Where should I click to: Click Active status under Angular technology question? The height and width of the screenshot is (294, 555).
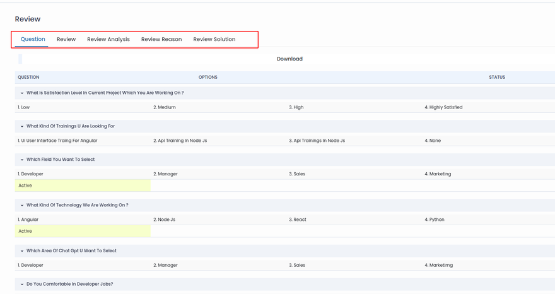coord(25,231)
